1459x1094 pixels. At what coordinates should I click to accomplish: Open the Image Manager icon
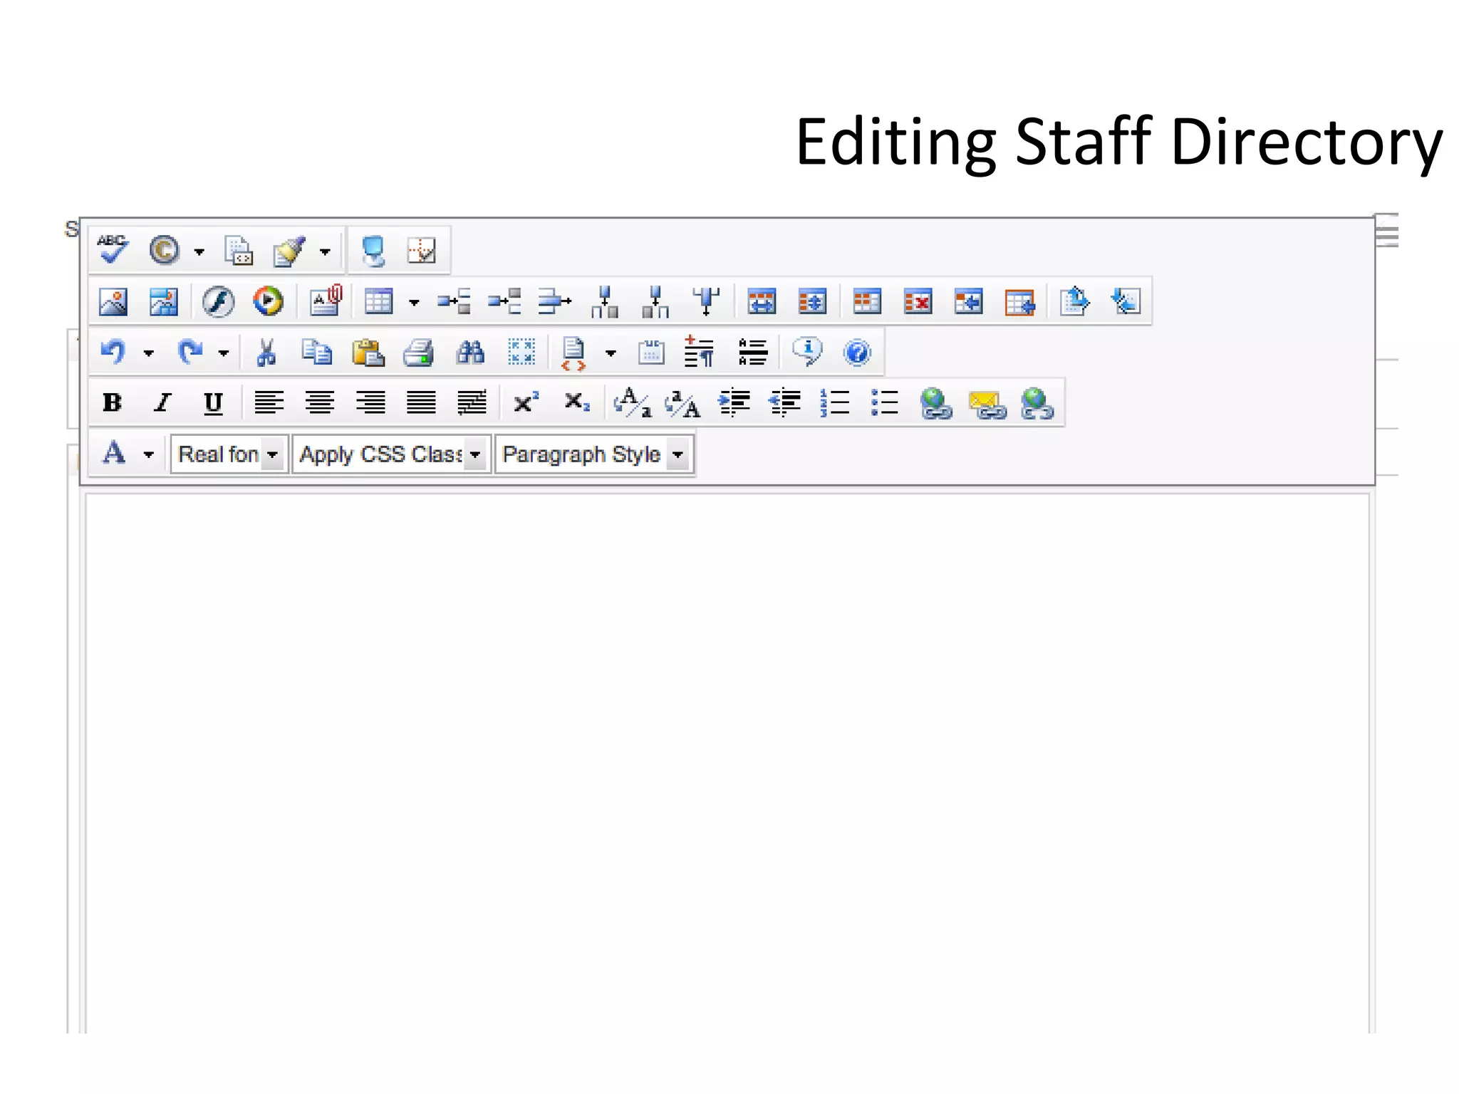[113, 302]
